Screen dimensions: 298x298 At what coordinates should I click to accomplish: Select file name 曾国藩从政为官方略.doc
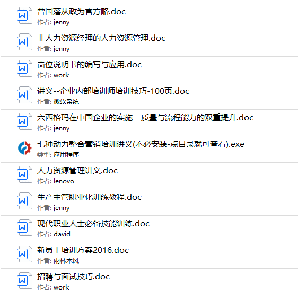(x=81, y=12)
